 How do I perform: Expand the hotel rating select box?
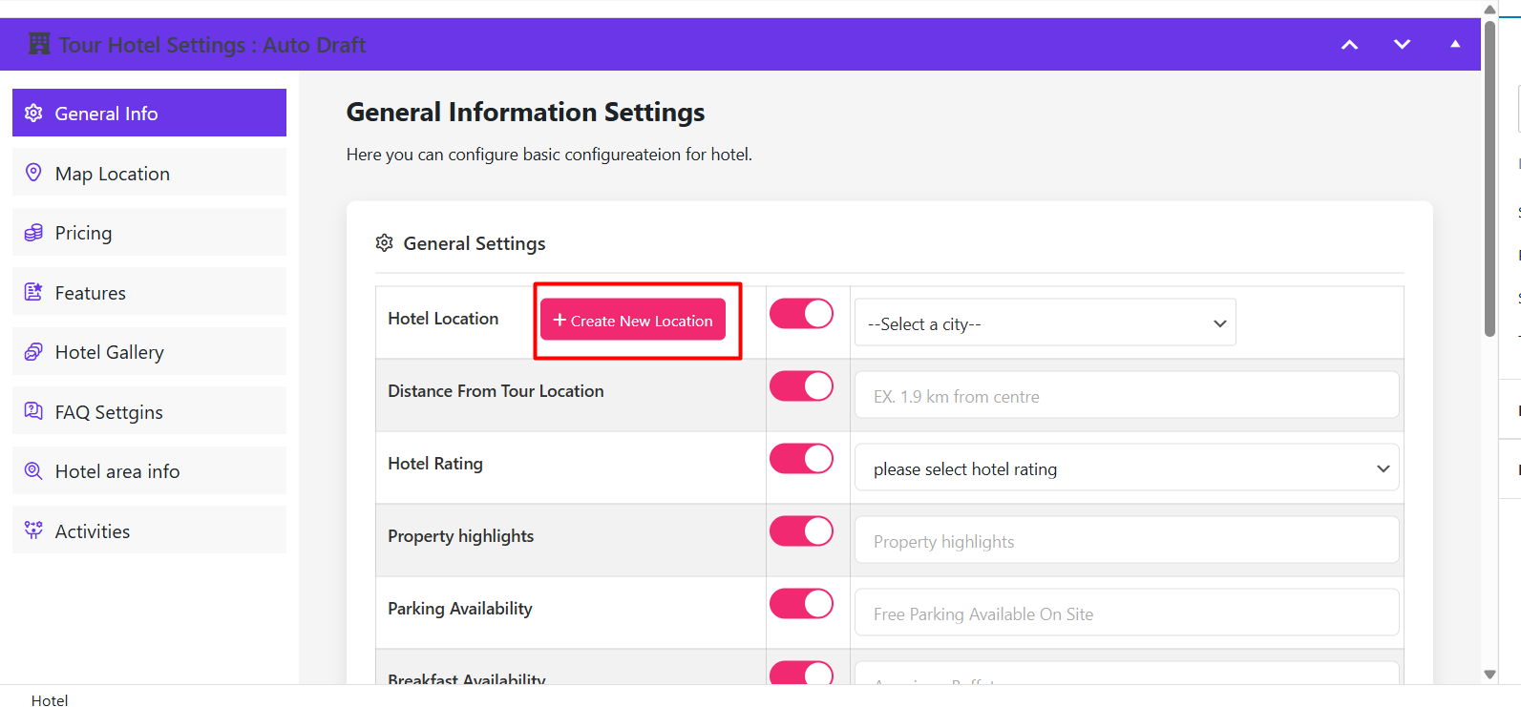[x=1127, y=468]
